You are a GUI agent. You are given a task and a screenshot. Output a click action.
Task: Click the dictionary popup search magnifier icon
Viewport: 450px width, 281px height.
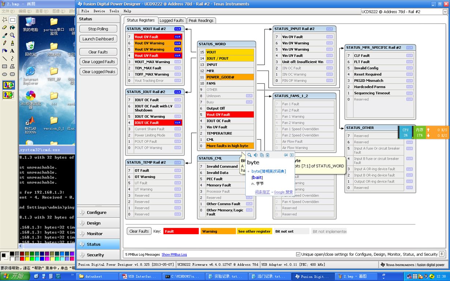click(250, 155)
